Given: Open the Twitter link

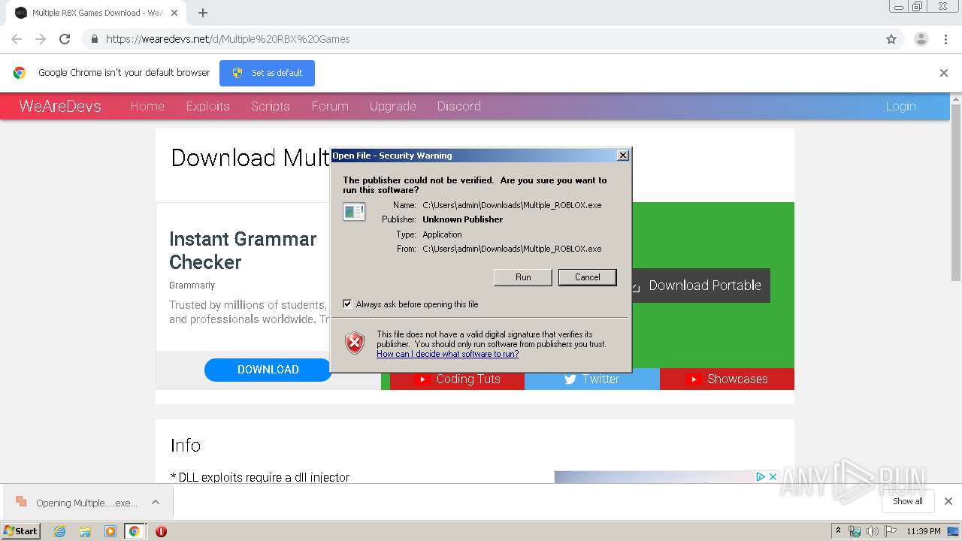Looking at the screenshot, I should (592, 379).
